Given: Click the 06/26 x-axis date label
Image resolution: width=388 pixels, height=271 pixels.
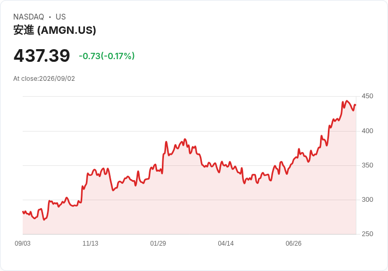Looking at the screenshot, I should click(x=294, y=244).
